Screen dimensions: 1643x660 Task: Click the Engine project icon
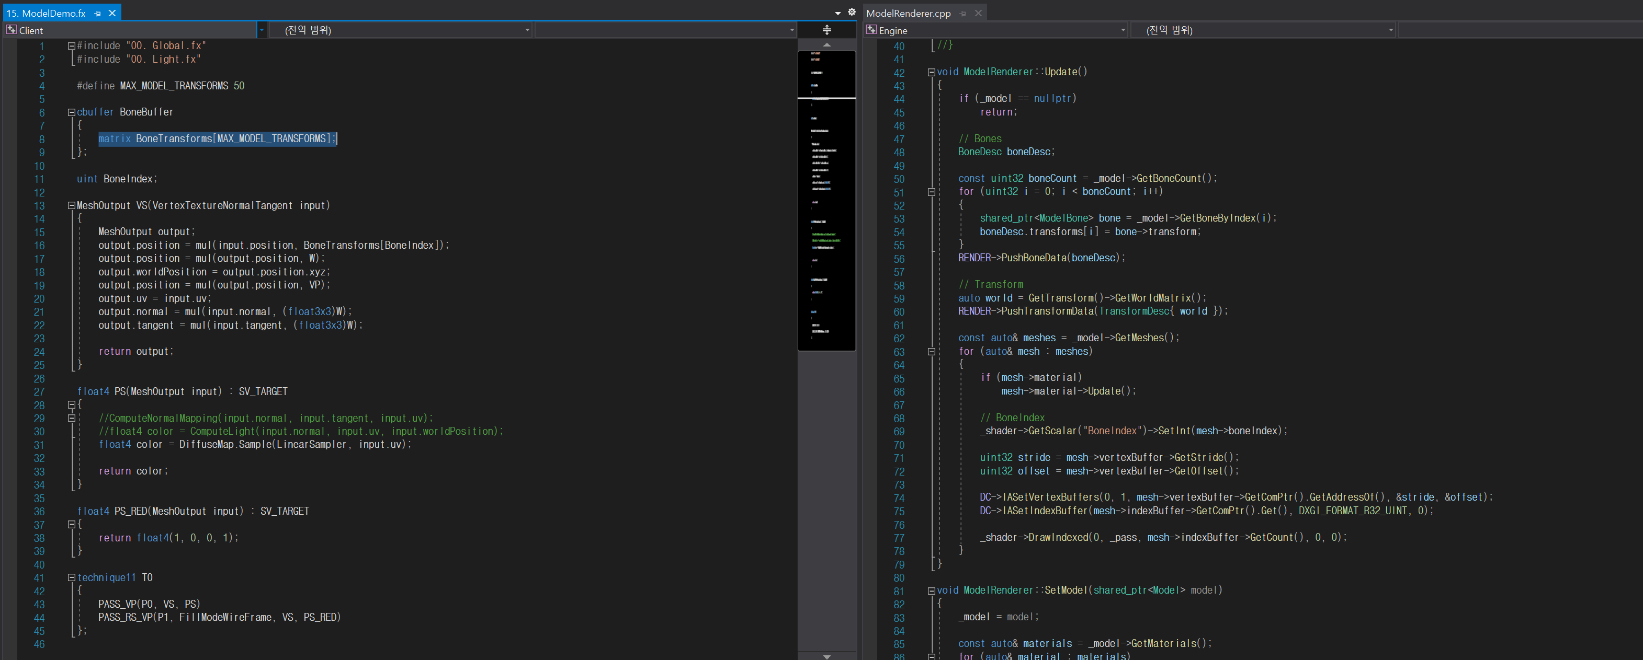click(x=871, y=30)
